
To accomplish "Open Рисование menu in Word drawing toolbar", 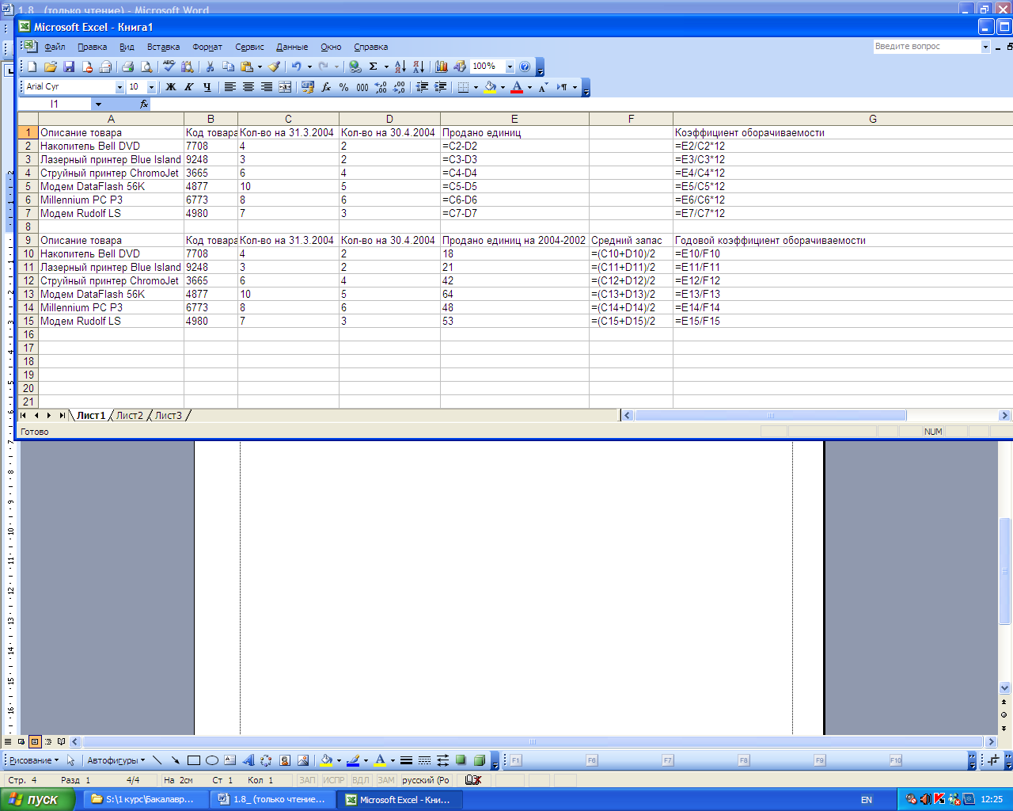I will (33, 760).
